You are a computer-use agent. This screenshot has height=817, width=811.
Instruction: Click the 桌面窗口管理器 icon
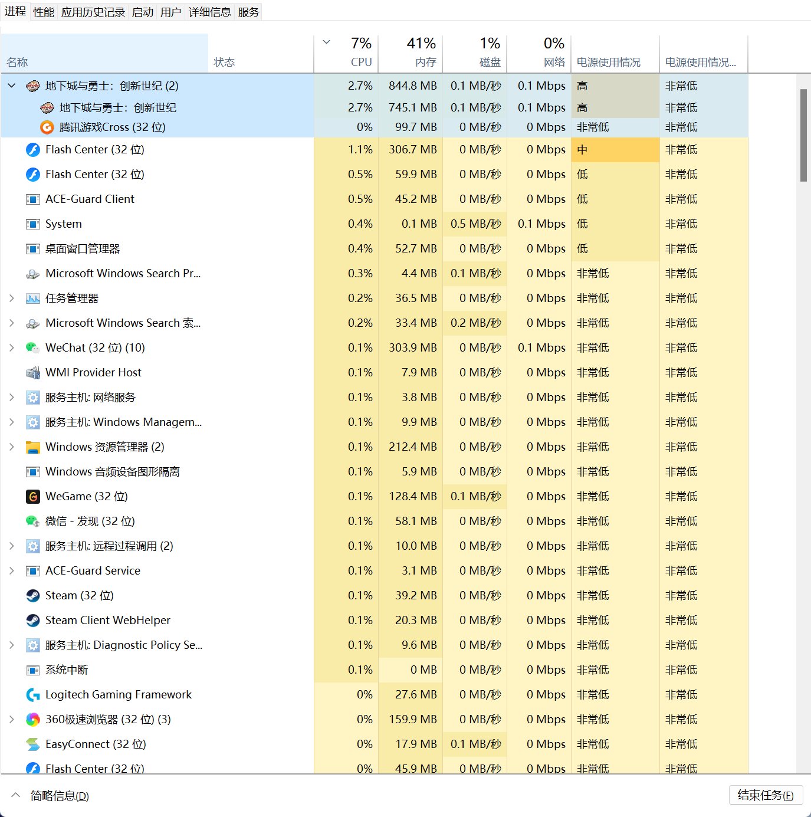click(33, 249)
